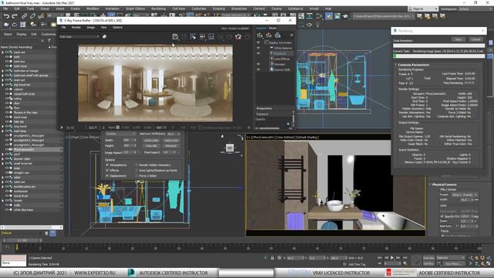
Task: Switch to the Stats tab in Frame Buffer
Action: (x=272, y=28)
